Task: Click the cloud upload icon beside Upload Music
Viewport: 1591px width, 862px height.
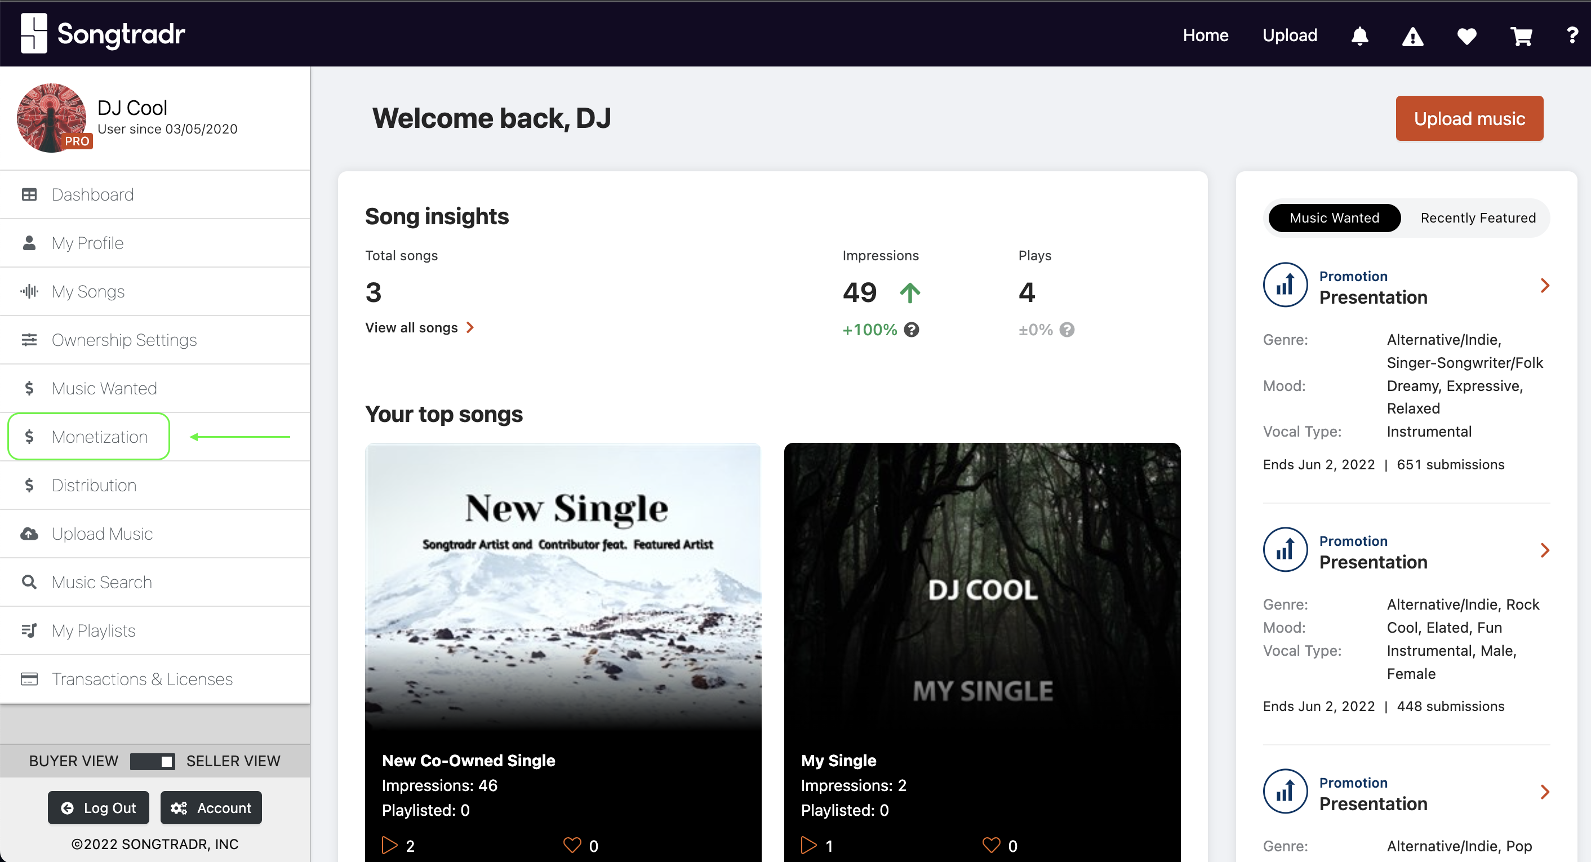Action: tap(29, 534)
